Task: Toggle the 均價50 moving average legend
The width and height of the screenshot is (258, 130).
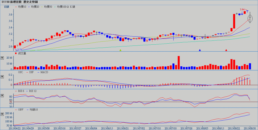Action: pos(48,6)
